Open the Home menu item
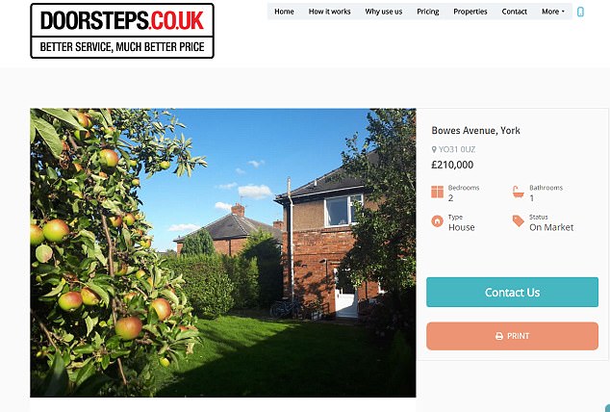This screenshot has height=412, width=610. [284, 12]
